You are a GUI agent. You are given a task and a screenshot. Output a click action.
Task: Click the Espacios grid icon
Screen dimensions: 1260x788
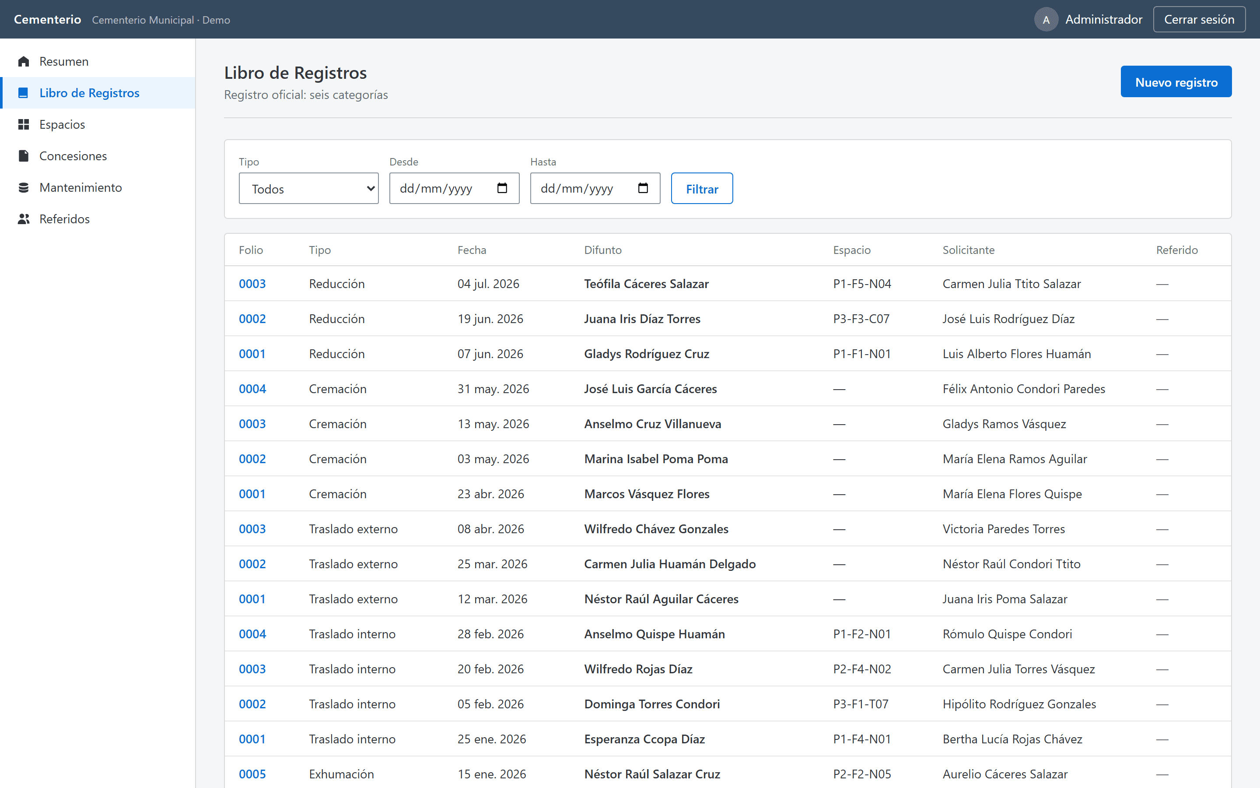24,125
